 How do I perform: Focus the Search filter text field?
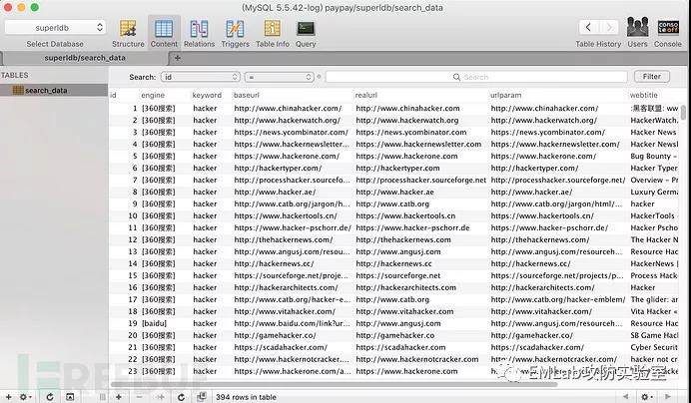coord(476,77)
